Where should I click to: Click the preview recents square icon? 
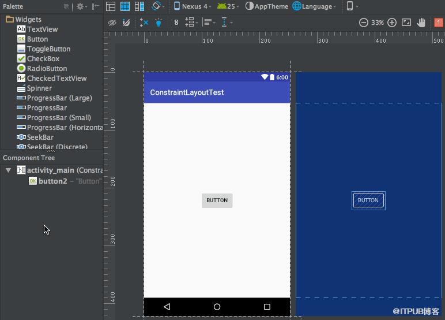pyautogui.click(x=267, y=307)
